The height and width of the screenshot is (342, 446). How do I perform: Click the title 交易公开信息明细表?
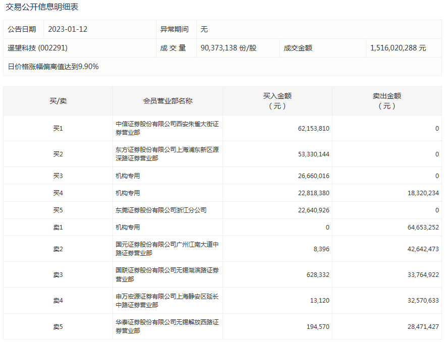42,7
